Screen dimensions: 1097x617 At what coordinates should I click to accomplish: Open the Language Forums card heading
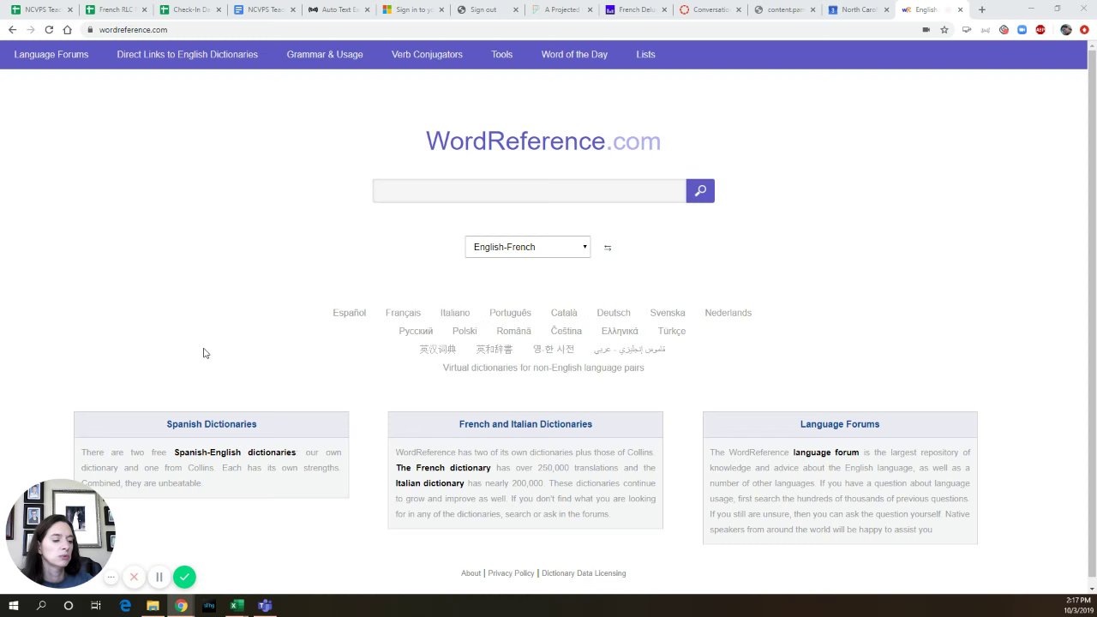(840, 424)
